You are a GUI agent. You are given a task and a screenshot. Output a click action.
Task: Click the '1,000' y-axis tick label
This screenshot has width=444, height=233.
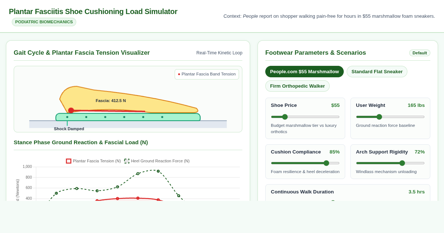pyautogui.click(x=27, y=167)
